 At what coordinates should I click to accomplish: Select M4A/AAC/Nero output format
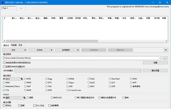coord(11,86)
